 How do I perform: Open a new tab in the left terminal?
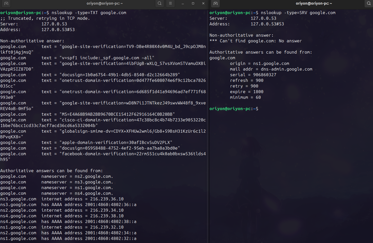pyautogui.click(x=6, y=4)
